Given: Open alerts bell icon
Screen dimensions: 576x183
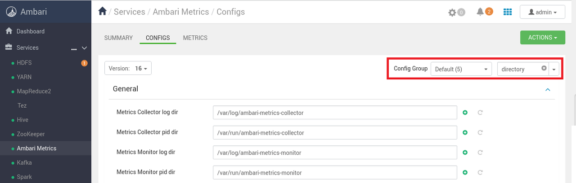Looking at the screenshot, I should coord(480,12).
